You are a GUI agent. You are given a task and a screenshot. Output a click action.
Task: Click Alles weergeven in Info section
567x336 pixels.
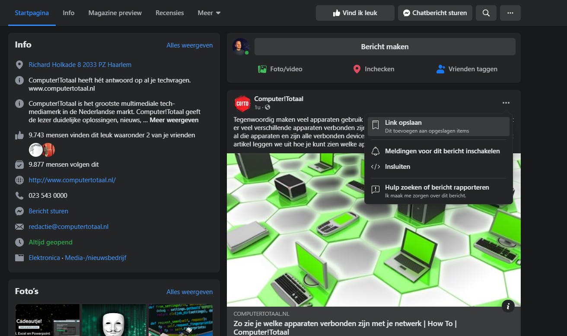190,45
